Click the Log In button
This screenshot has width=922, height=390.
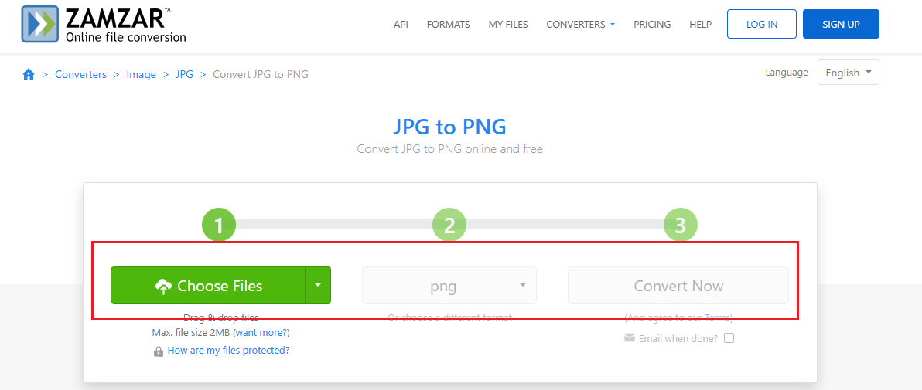point(762,24)
